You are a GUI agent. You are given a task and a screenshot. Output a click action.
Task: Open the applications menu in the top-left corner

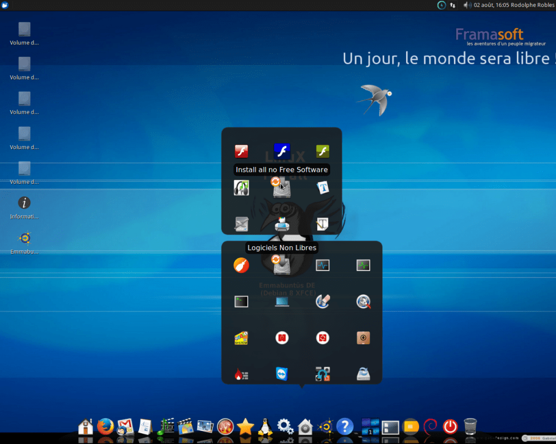click(5, 5)
